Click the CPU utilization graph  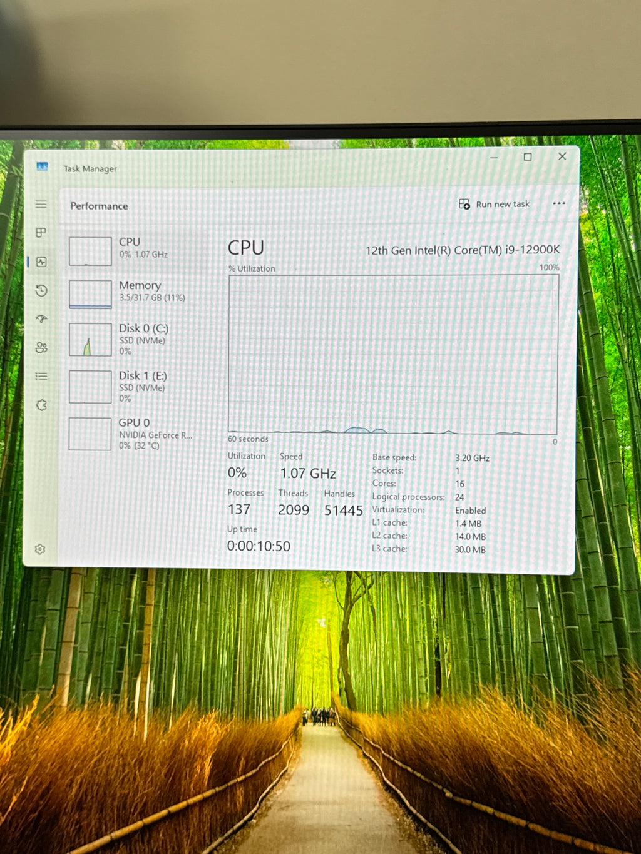point(392,354)
